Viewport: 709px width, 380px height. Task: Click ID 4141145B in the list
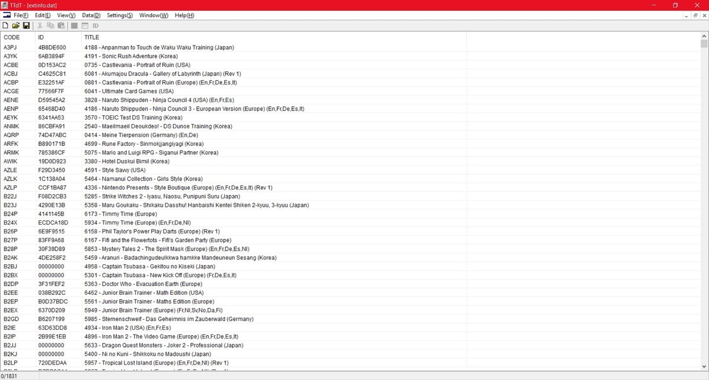tap(51, 214)
